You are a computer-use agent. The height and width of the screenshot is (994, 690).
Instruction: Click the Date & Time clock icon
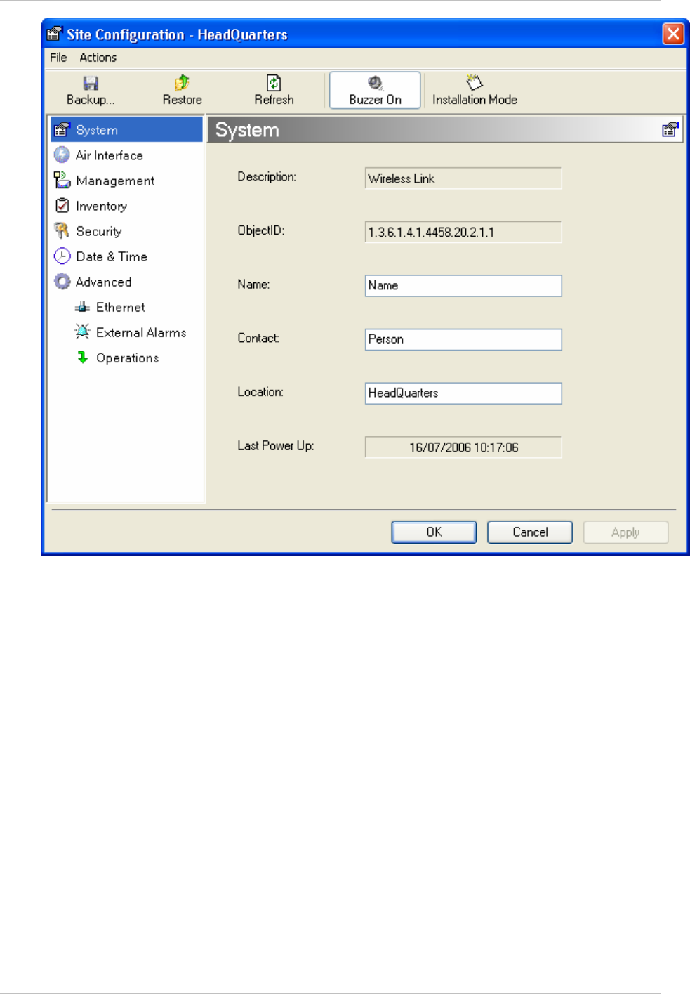point(62,256)
